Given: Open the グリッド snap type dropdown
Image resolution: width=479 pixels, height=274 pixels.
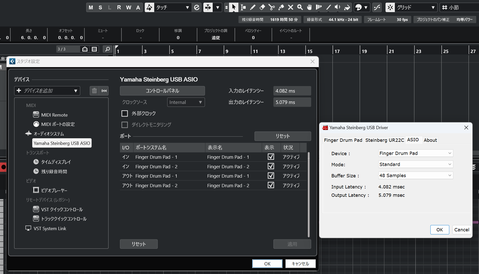Looking at the screenshot, I should pyautogui.click(x=416, y=7).
